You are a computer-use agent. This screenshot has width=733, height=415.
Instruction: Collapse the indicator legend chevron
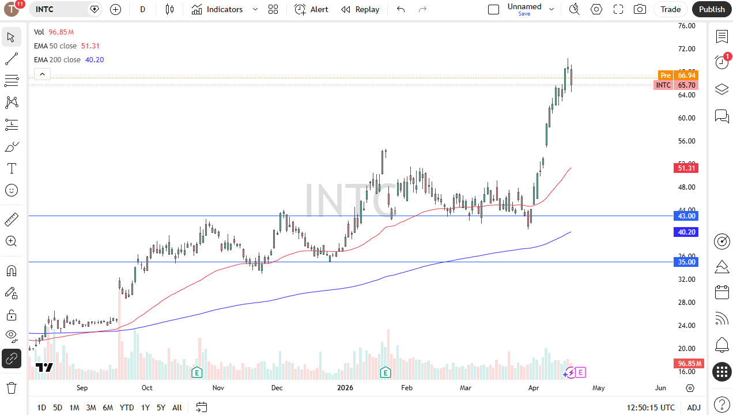[43, 74]
